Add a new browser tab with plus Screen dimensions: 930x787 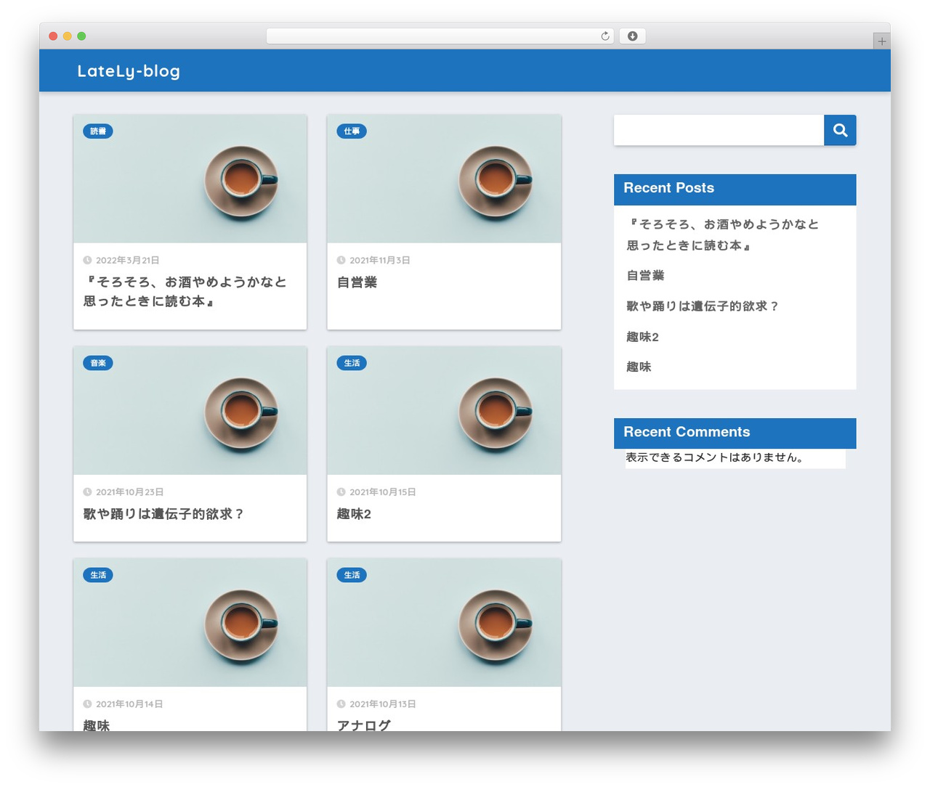[881, 41]
